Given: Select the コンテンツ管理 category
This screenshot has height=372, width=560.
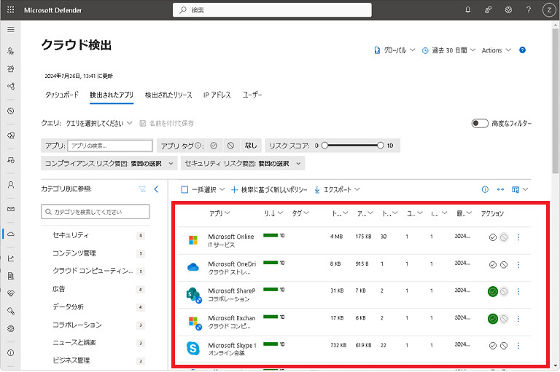Looking at the screenshot, I should 74,253.
